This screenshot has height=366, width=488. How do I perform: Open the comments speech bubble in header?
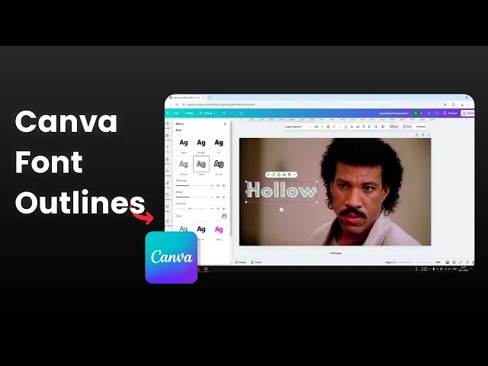click(x=437, y=114)
